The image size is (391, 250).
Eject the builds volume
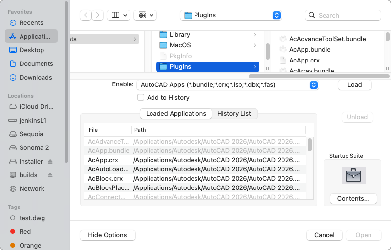(x=50, y=175)
